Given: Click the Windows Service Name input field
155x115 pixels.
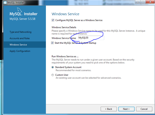Looking at the screenshot, I should [91, 38].
